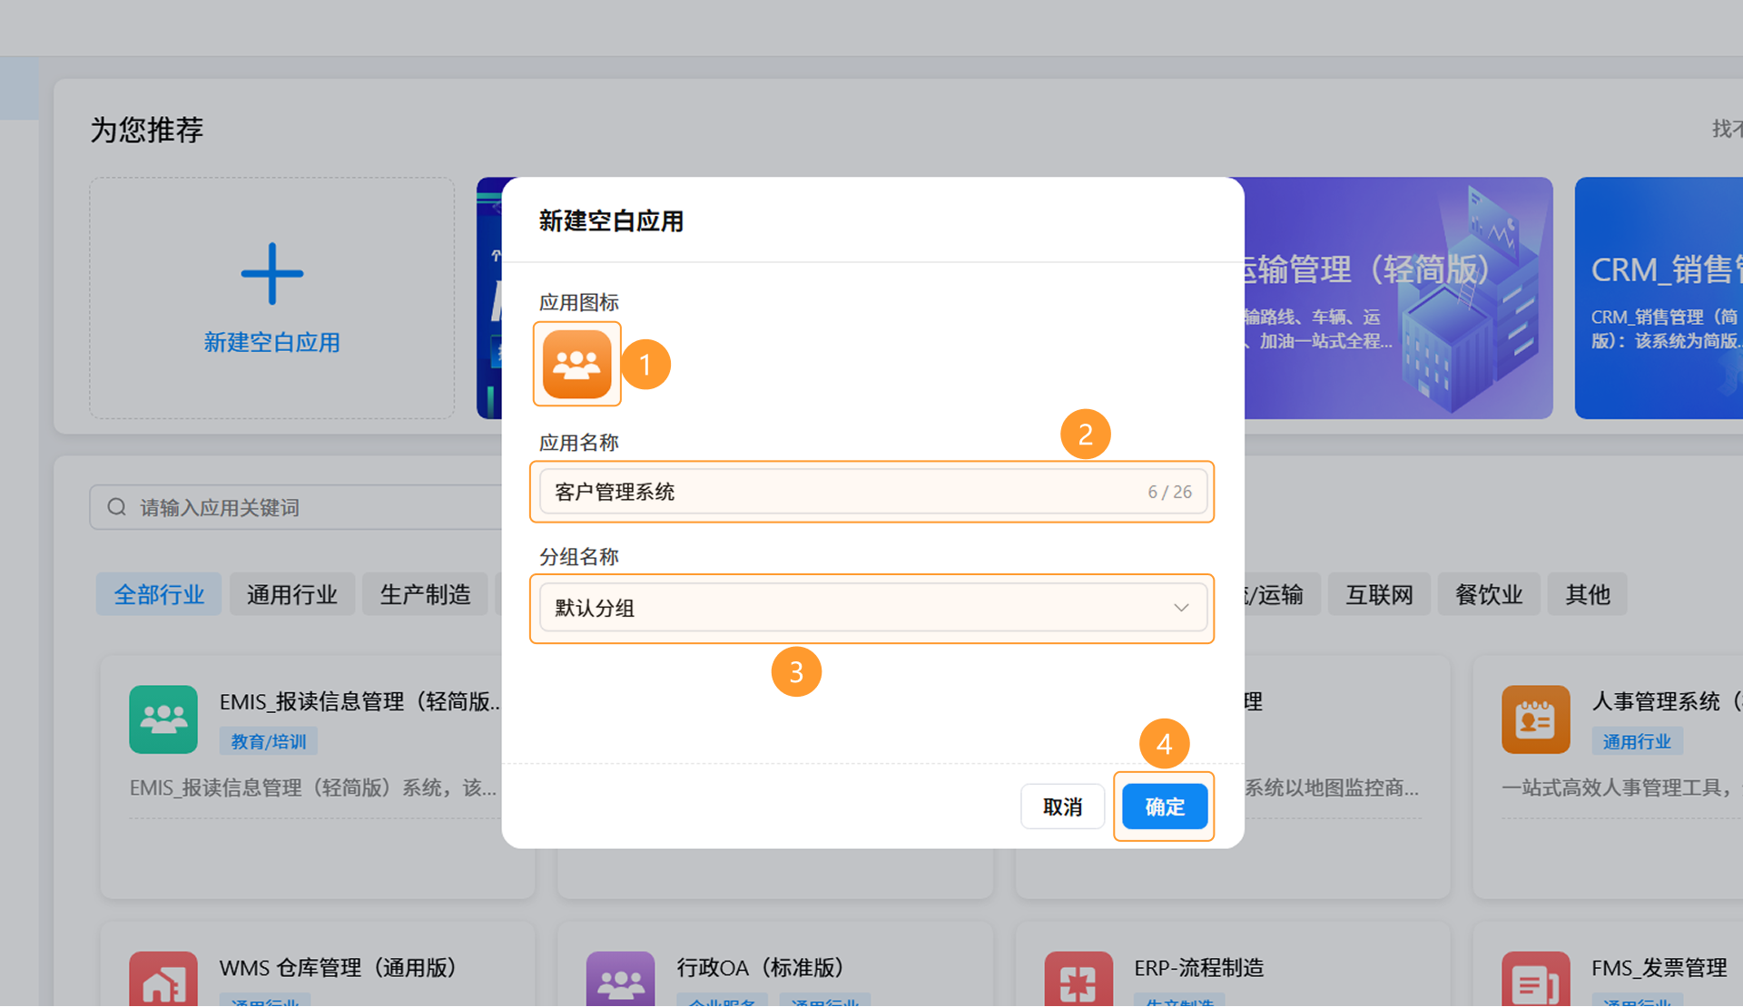Select the 餐饮业 tab
Viewport: 1743px width, 1007px height.
[1489, 594]
